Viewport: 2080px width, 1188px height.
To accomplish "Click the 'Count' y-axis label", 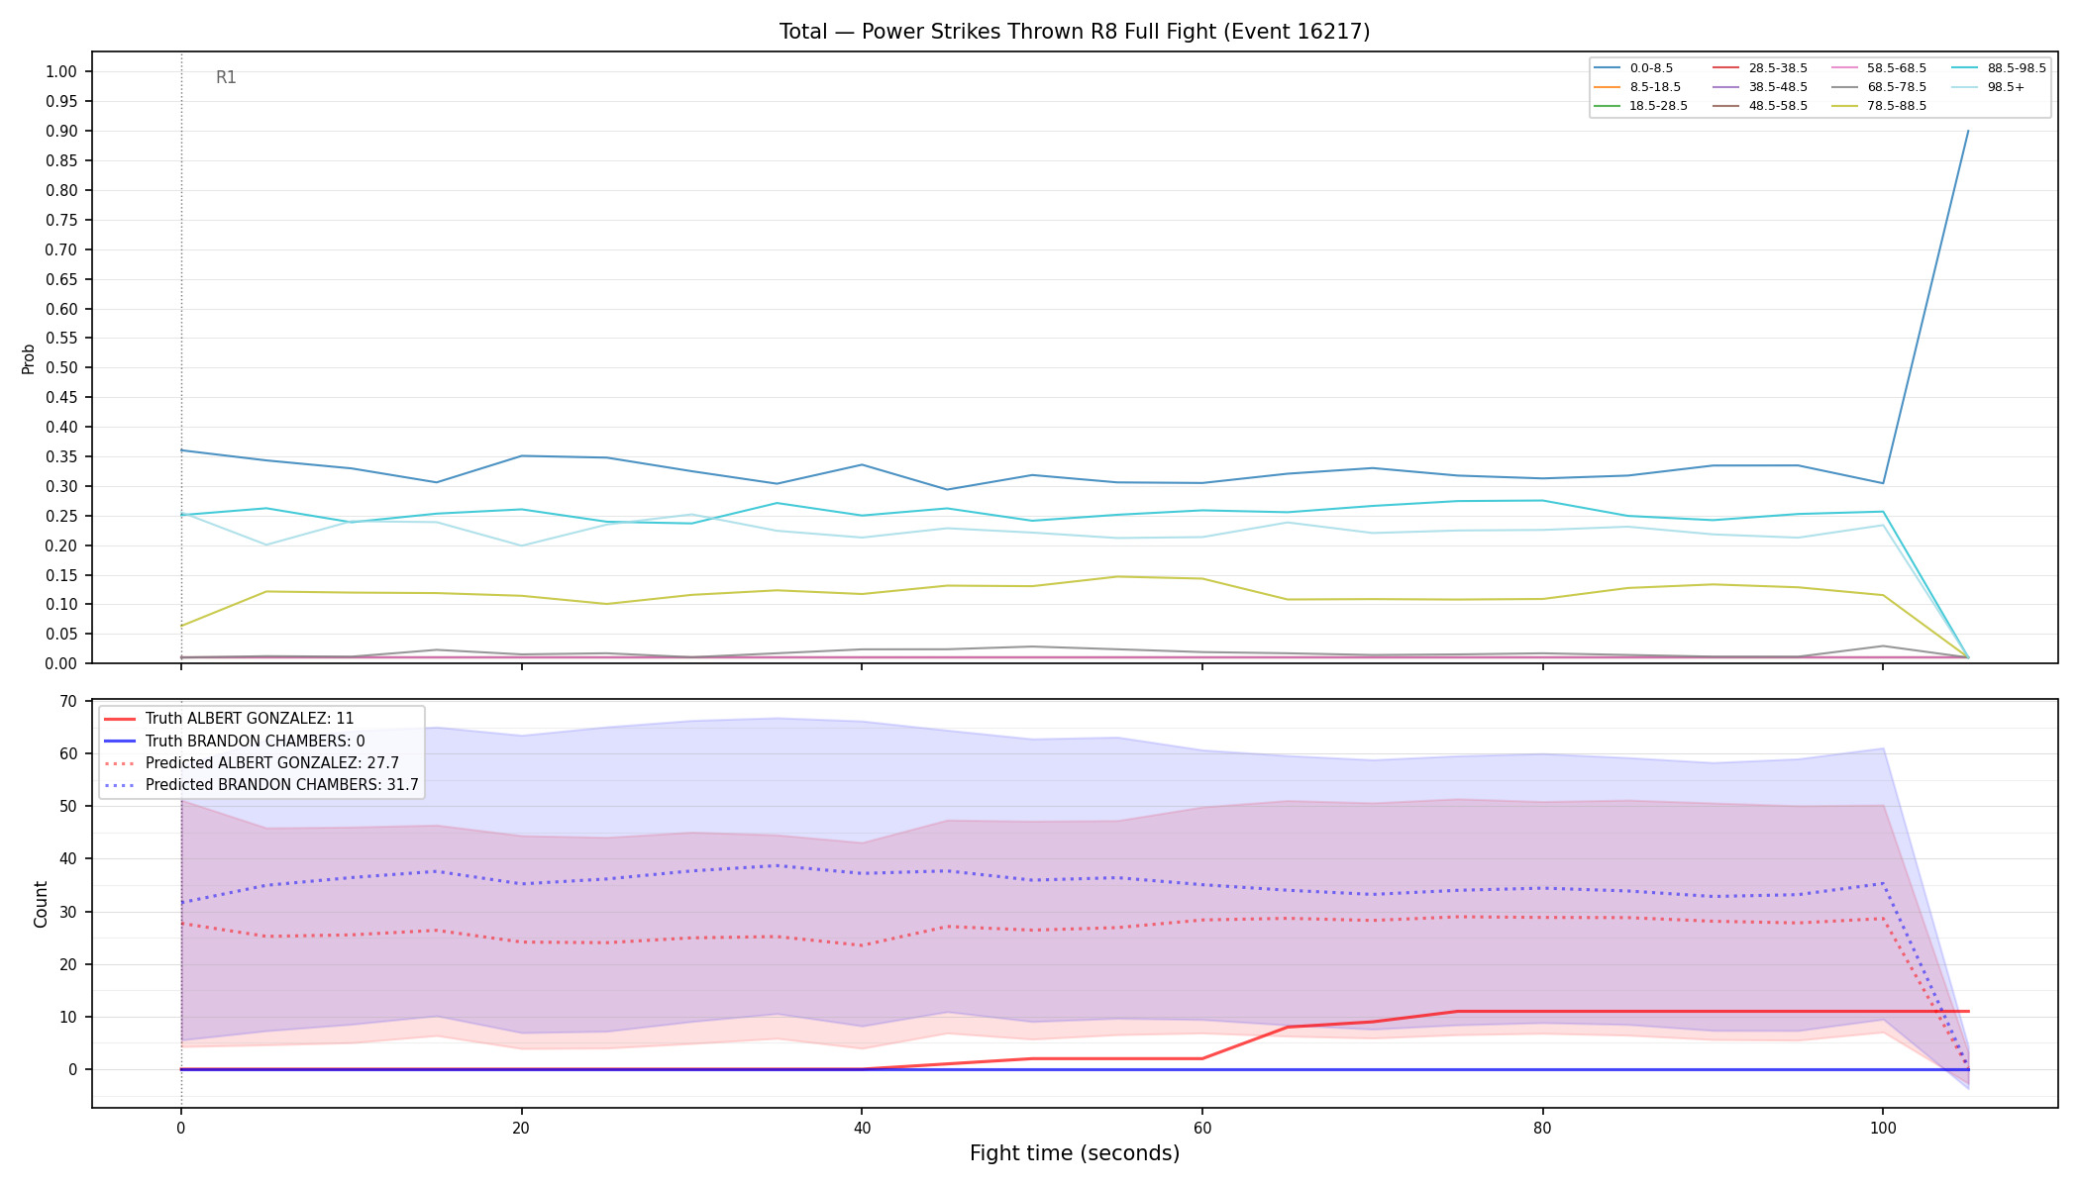I will (x=41, y=904).
